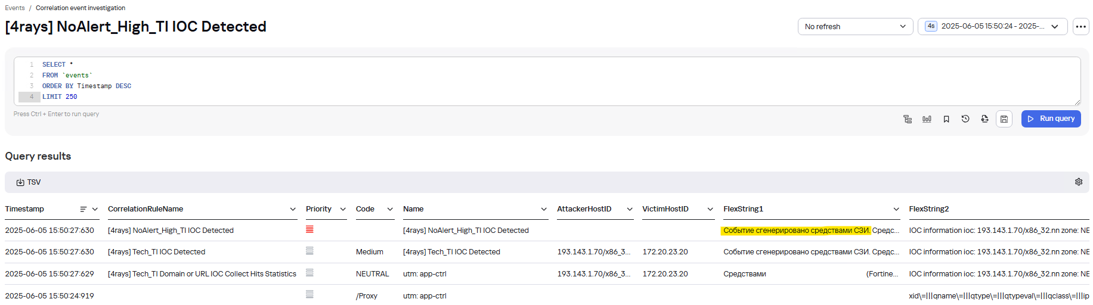Click the Timestamp sort order icon
The height and width of the screenshot is (305, 1093).
(83, 209)
